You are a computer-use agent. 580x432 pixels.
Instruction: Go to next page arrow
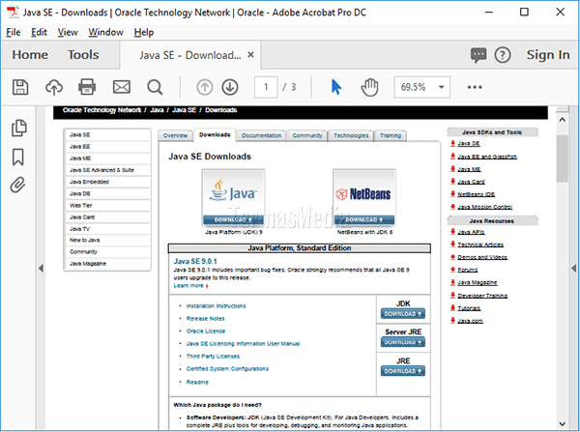pos(230,87)
